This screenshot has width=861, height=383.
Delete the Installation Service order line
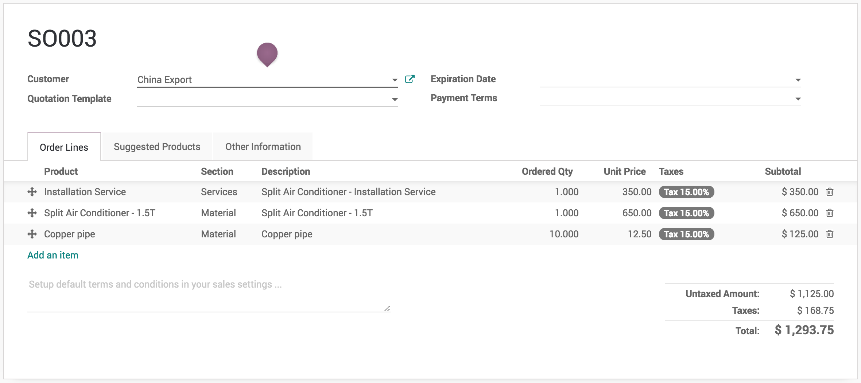(x=830, y=192)
